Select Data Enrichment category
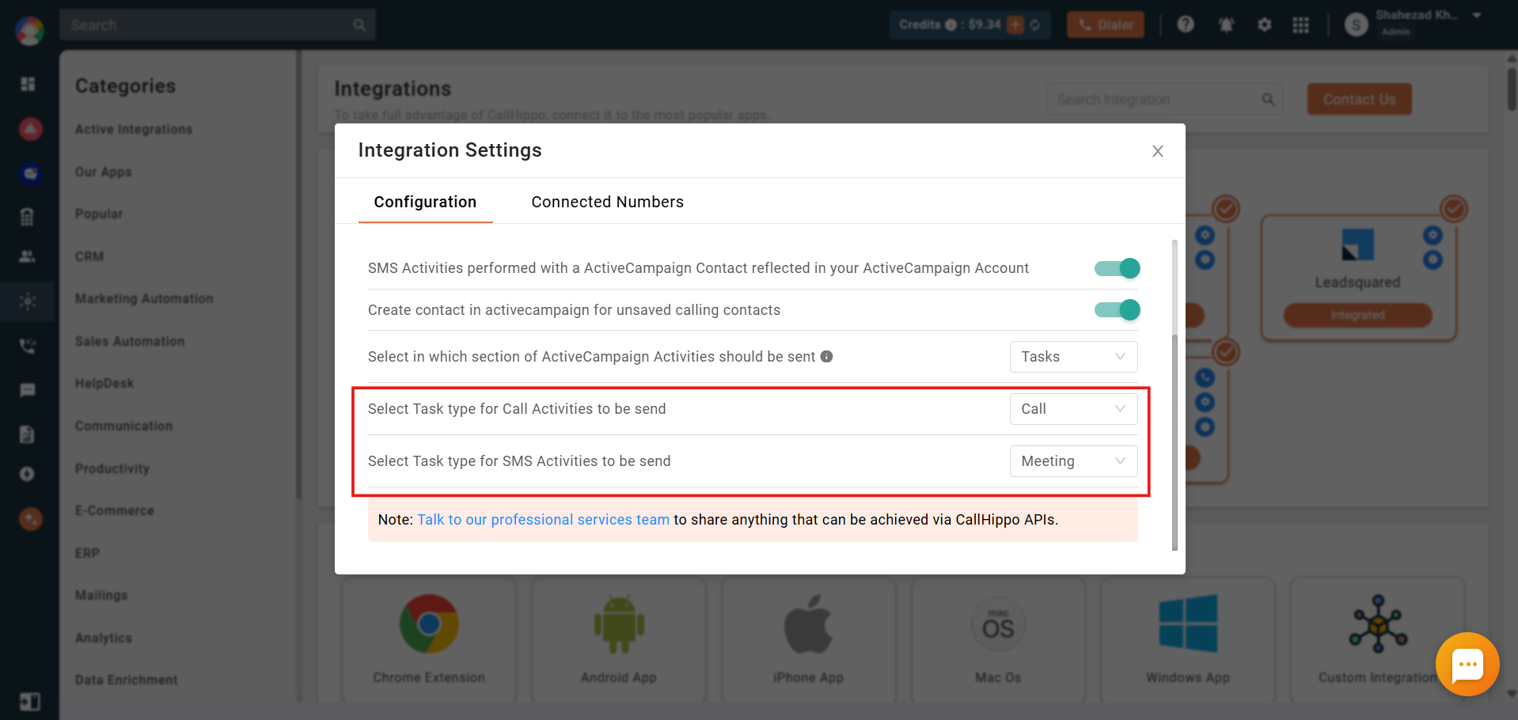Image resolution: width=1518 pixels, height=720 pixels. click(127, 680)
